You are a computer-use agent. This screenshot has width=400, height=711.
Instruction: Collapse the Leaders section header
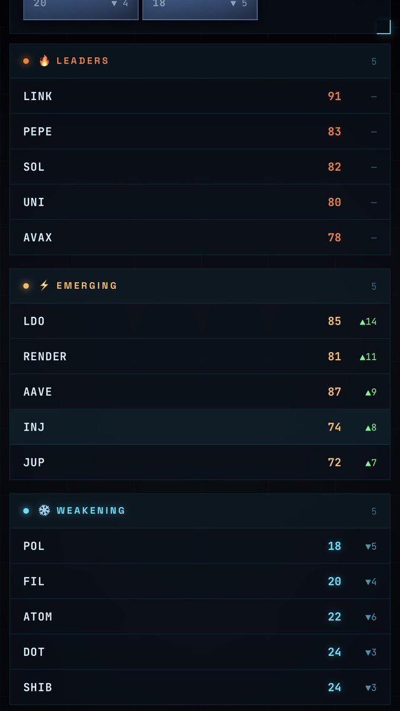(x=200, y=61)
